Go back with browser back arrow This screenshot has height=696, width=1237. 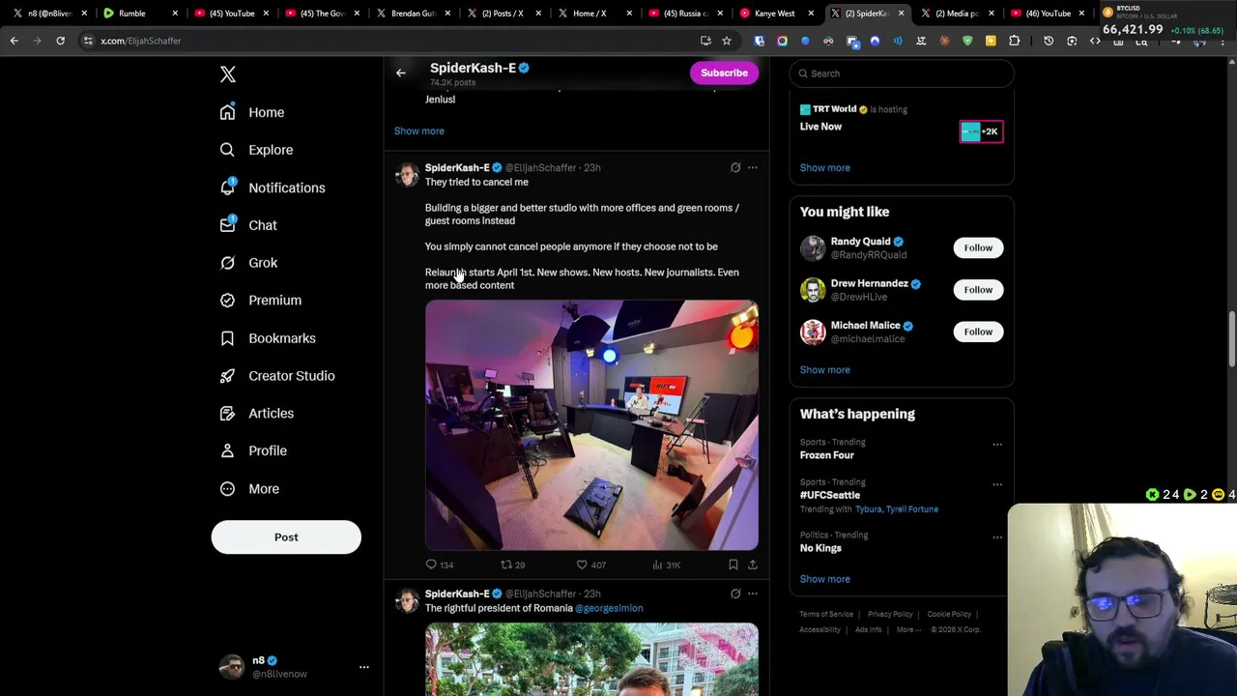click(14, 41)
